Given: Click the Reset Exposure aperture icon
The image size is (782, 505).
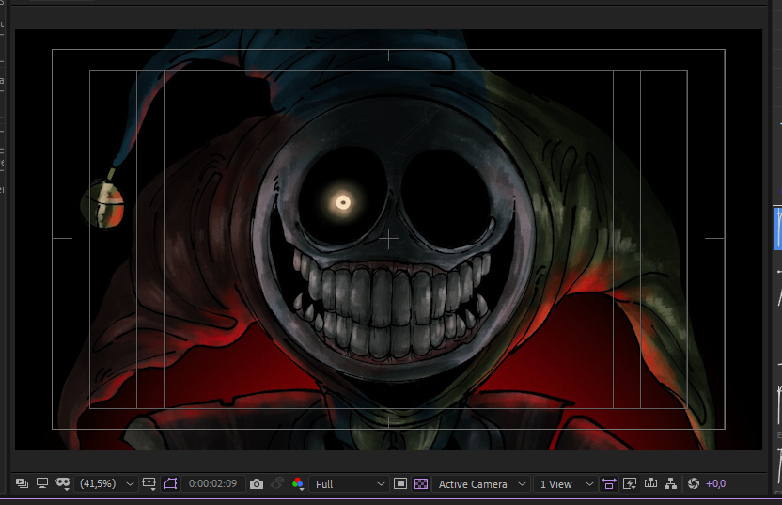Looking at the screenshot, I should (x=694, y=483).
